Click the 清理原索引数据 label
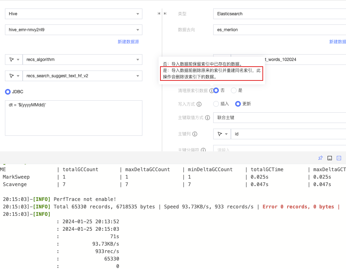346x269 pixels. click(193, 90)
